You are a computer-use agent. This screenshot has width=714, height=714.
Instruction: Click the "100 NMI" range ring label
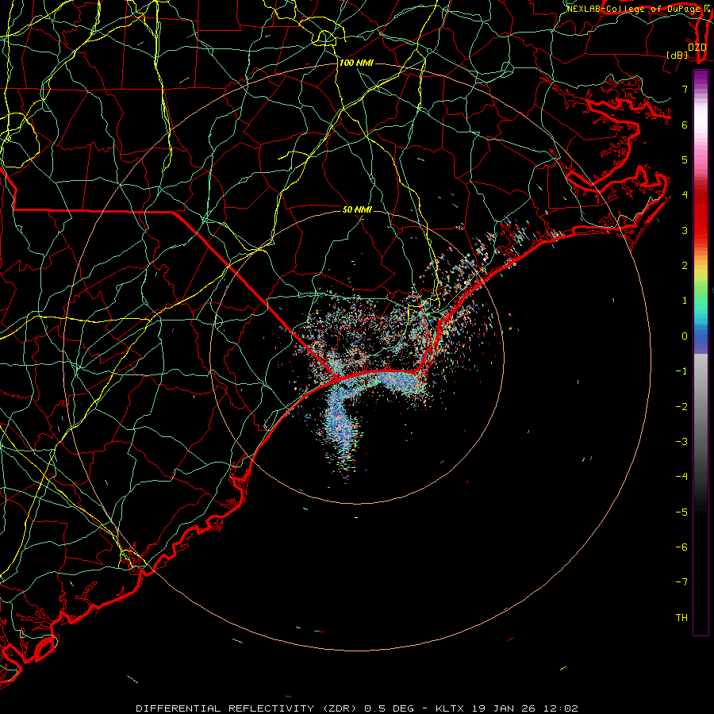pyautogui.click(x=356, y=63)
